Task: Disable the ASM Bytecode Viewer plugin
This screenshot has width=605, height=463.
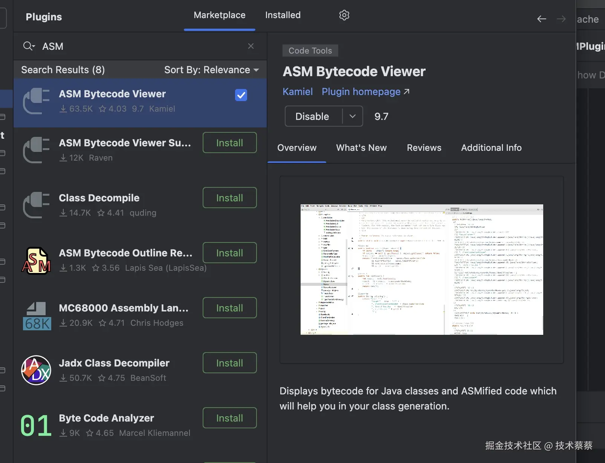Action: click(x=313, y=116)
